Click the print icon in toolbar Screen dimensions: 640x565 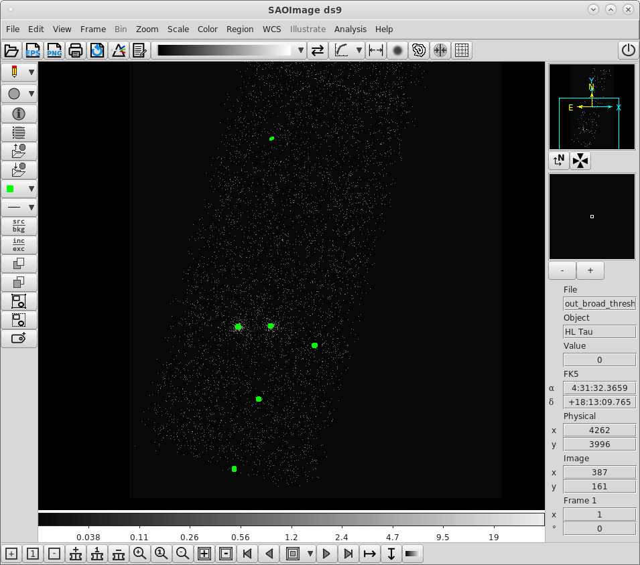(x=76, y=50)
